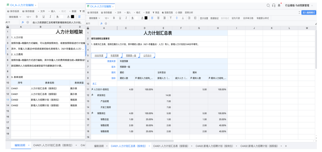Screen dimensions: 322x152
Task: Open the 公司合计 entity selector dropdown
Action: click(x=148, y=55)
